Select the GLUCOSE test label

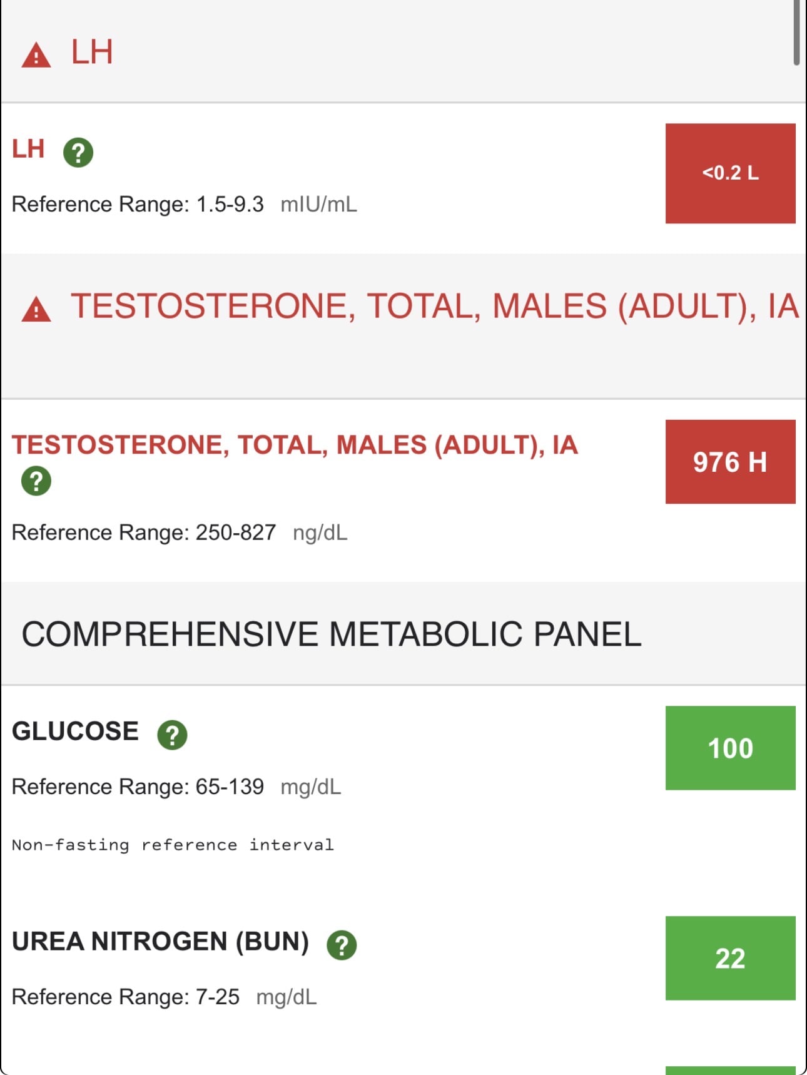[x=75, y=731]
